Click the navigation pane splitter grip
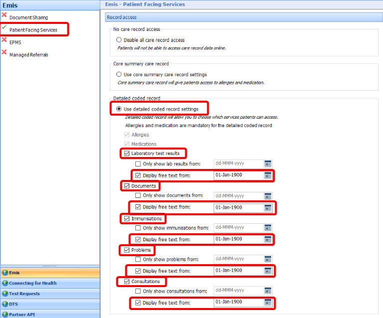383x318 pixels. [x=49, y=266]
